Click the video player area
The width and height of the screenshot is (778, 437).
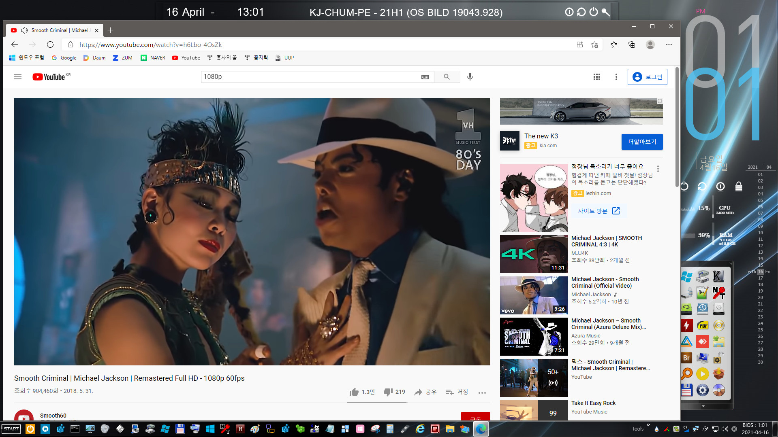click(252, 231)
